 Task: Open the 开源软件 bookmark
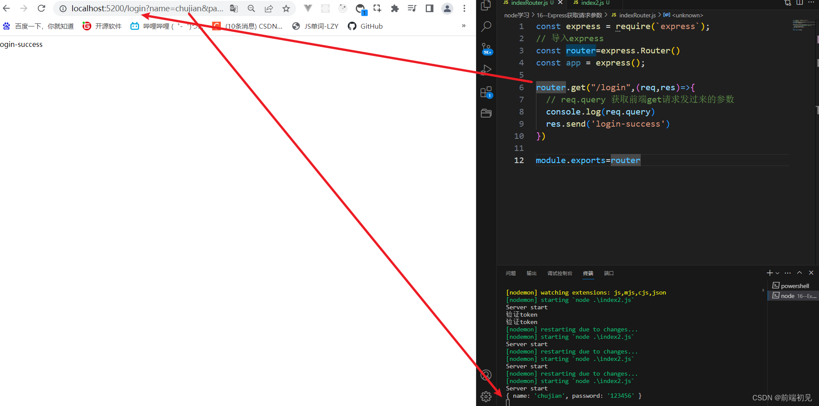coord(102,26)
